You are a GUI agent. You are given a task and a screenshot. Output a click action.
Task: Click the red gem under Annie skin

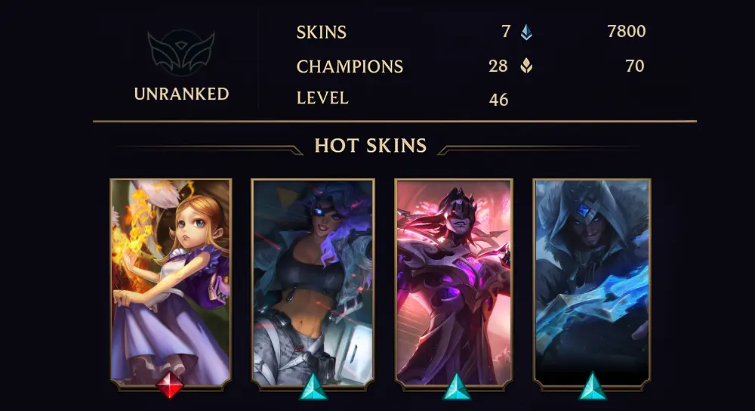[x=170, y=385]
